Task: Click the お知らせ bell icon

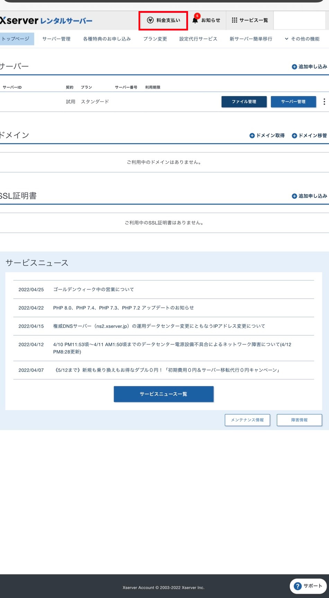Action: [x=195, y=20]
